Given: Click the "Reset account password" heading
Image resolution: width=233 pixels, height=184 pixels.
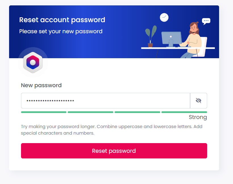Looking at the screenshot, I should 62,20.
